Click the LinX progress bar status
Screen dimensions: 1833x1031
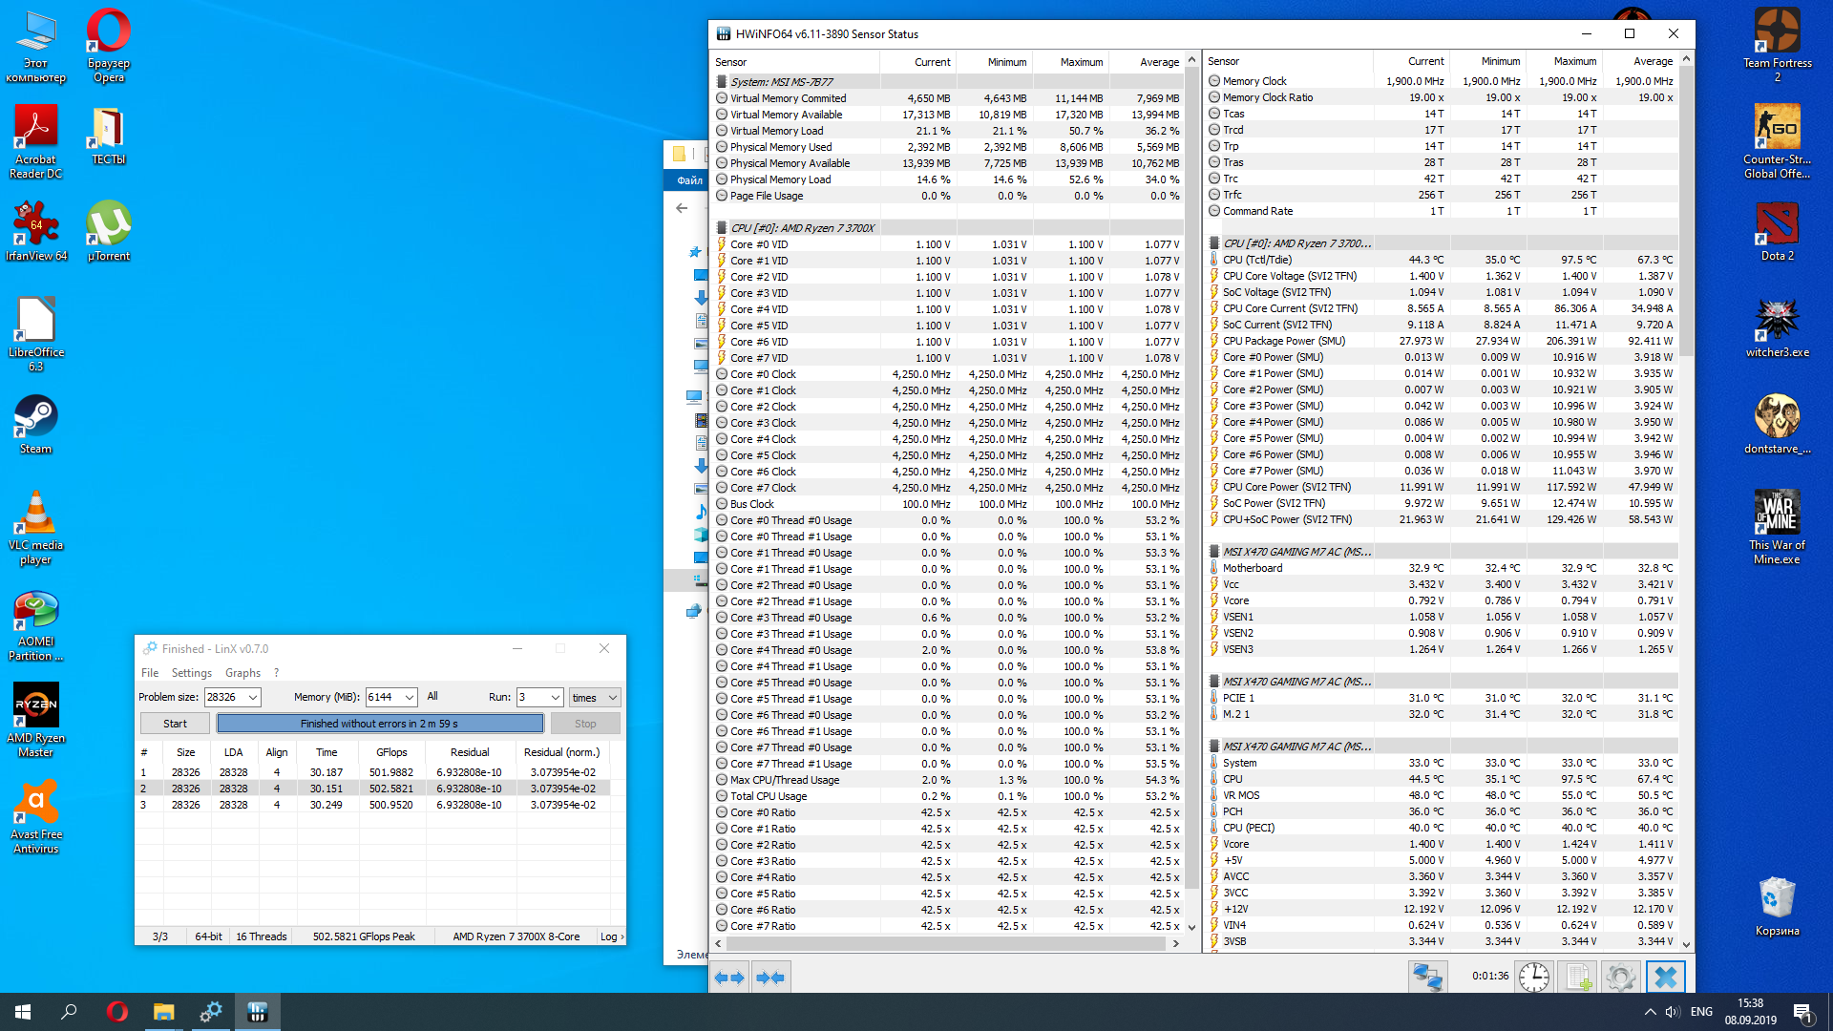click(380, 724)
